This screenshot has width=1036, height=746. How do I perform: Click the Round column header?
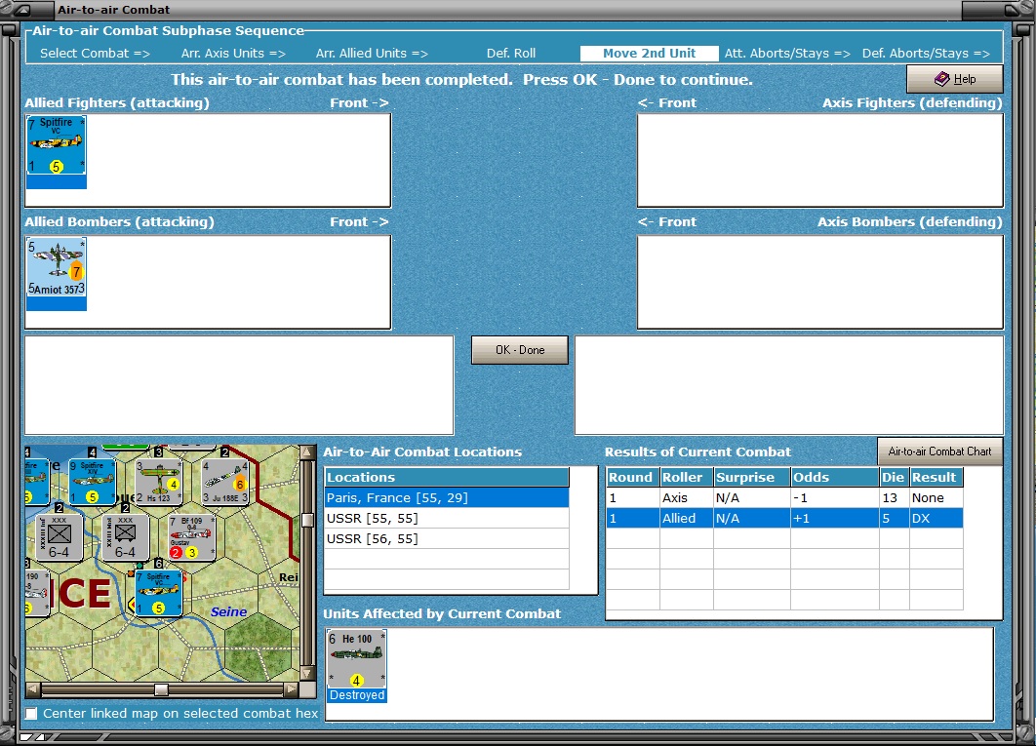pos(632,477)
